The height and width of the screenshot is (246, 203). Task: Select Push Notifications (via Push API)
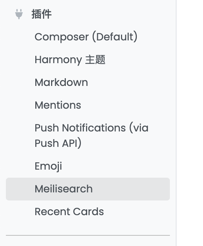pos(88,135)
